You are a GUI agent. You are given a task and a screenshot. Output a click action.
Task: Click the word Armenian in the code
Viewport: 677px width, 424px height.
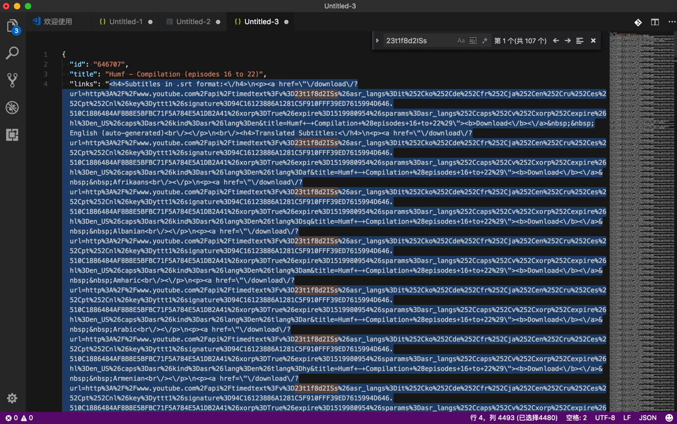(128, 379)
